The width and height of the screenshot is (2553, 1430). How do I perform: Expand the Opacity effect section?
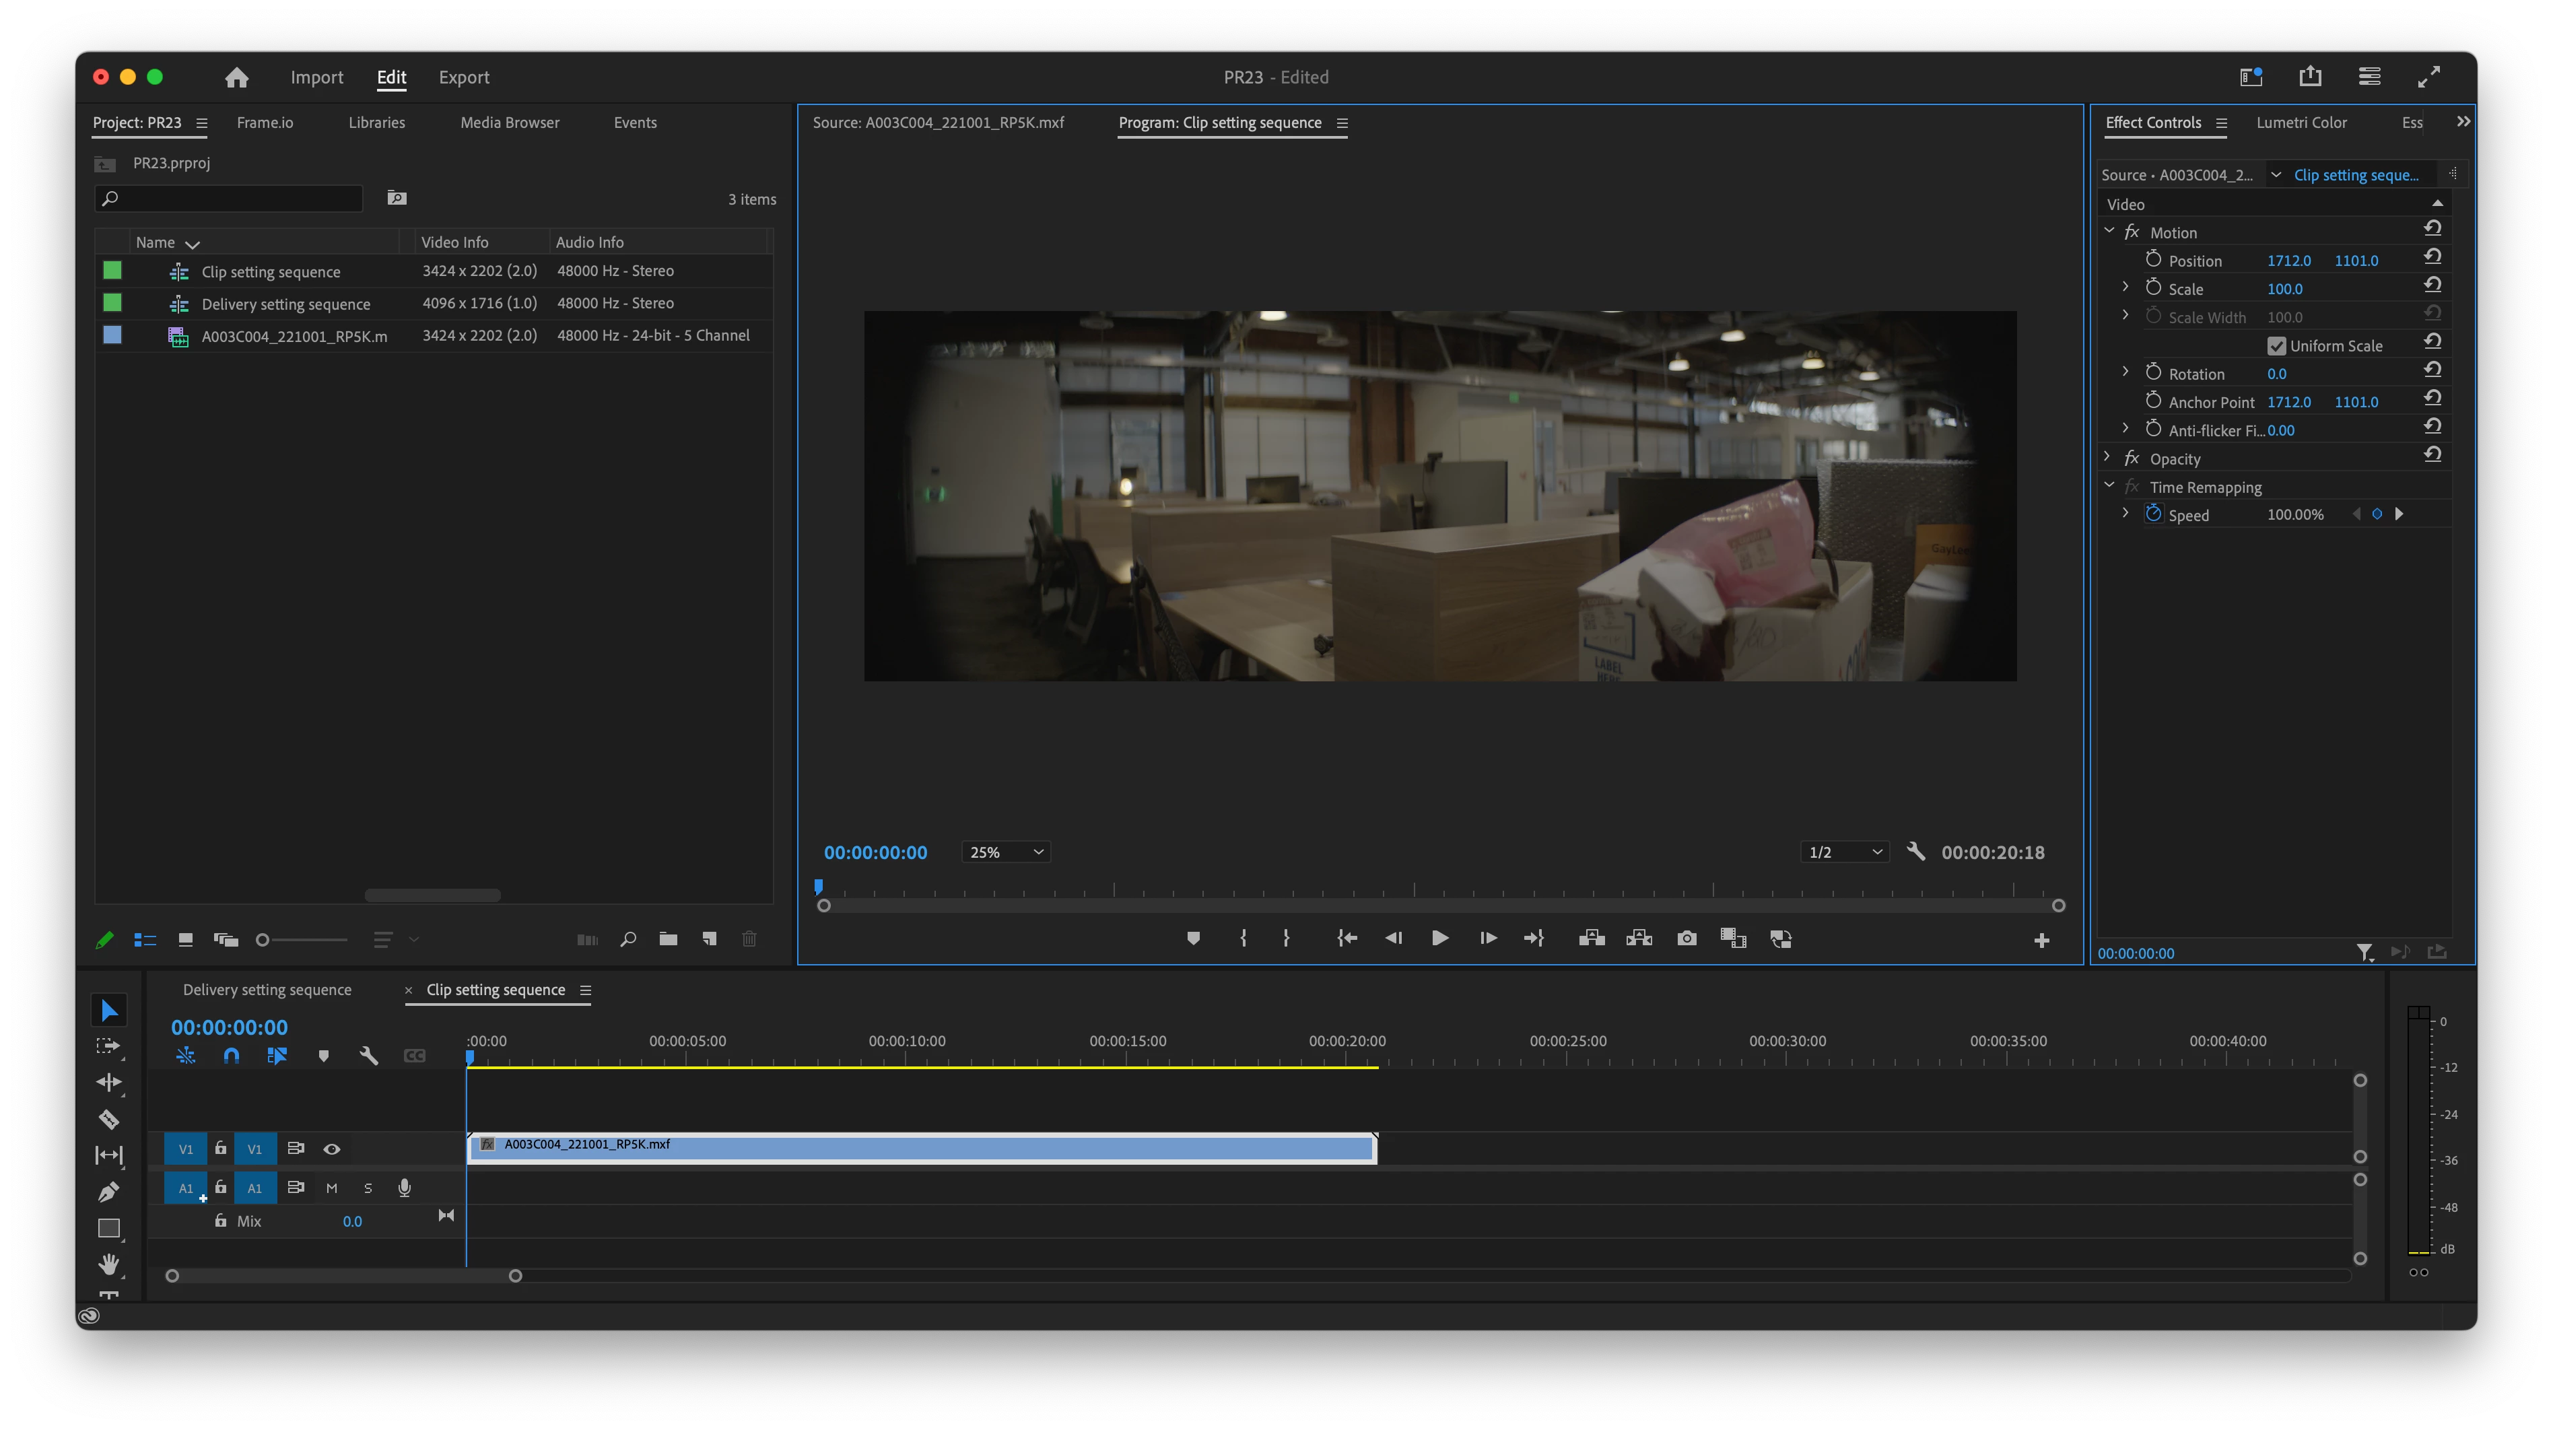2107,458
